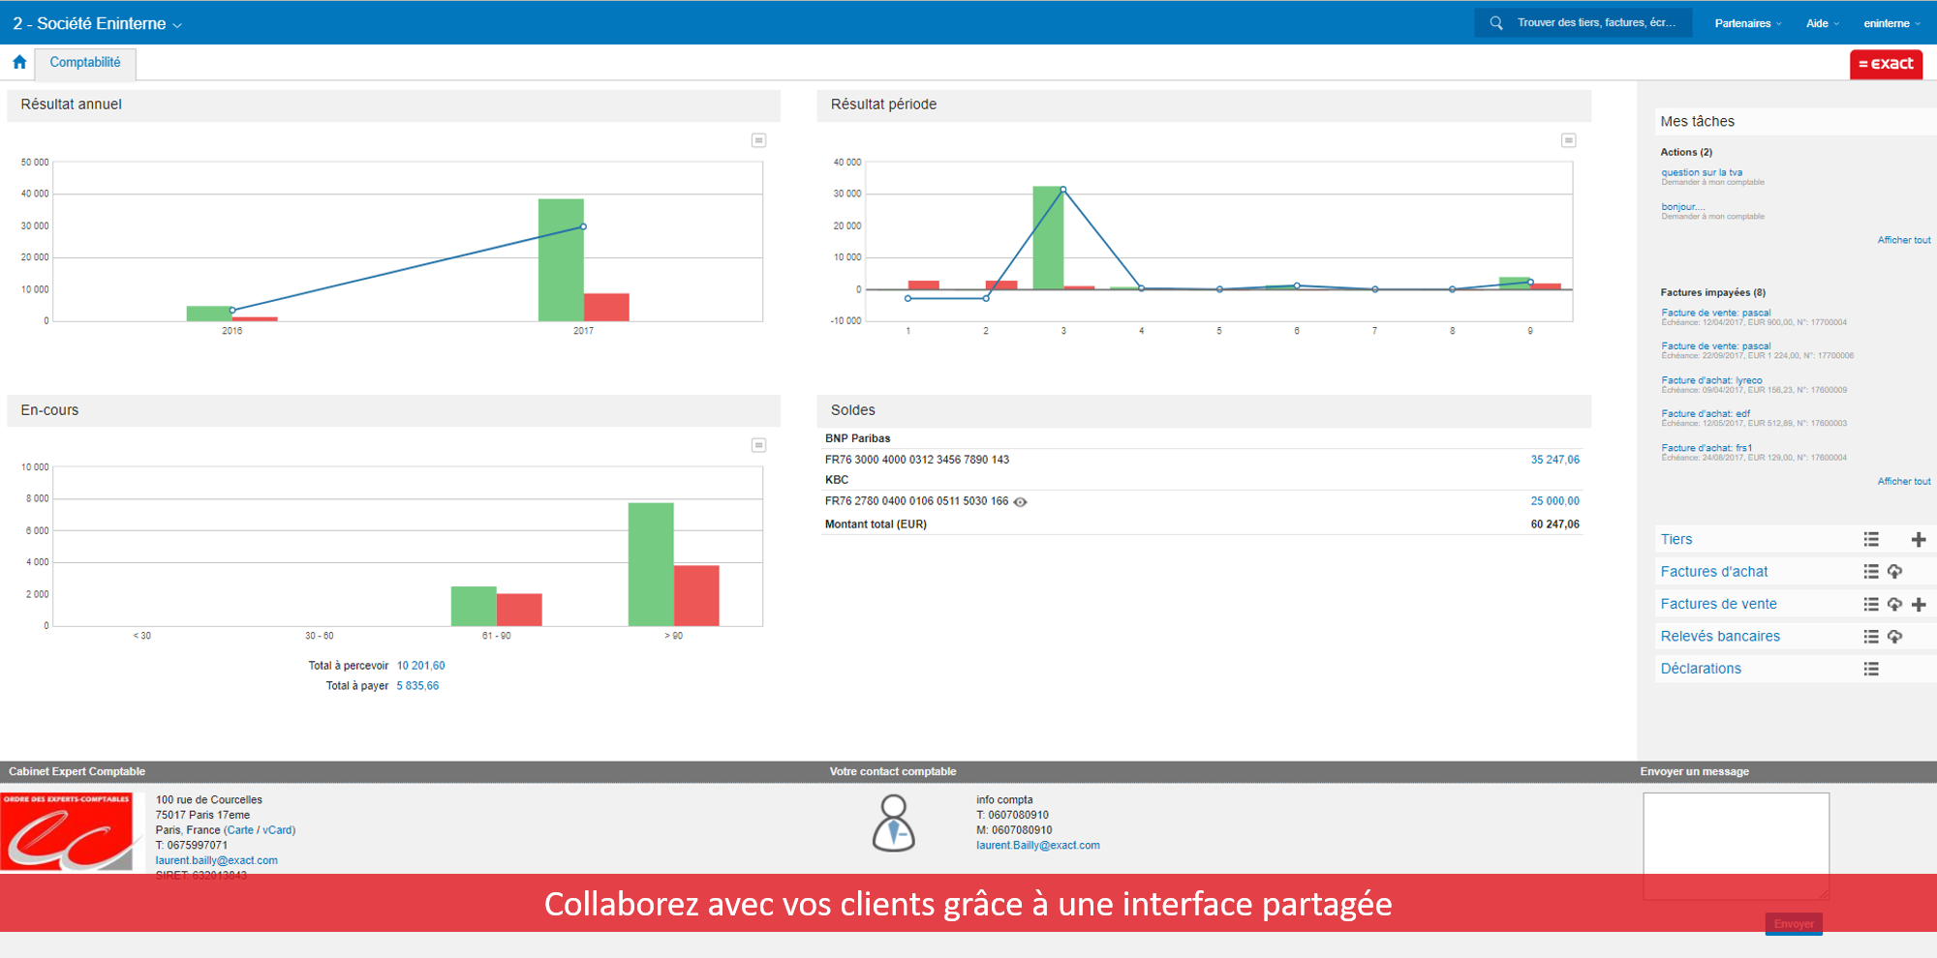The width and height of the screenshot is (1937, 958).
Task: Upload a Relevés bancaires file
Action: point(1894,637)
